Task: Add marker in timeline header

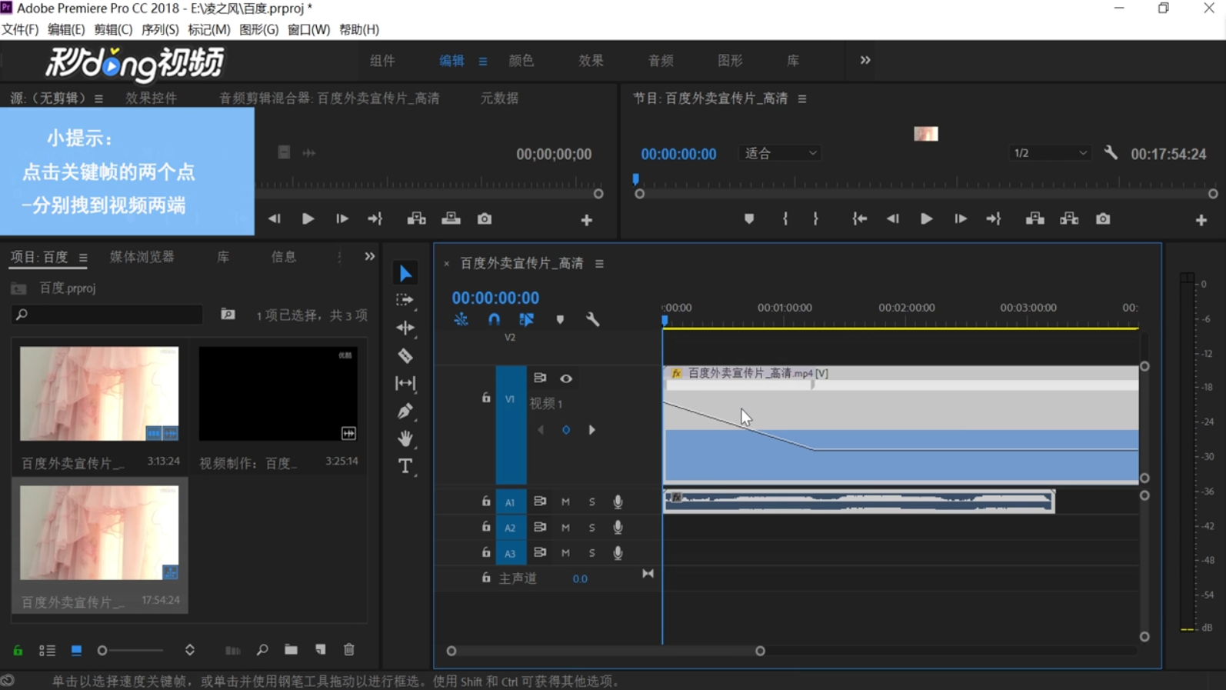Action: point(560,319)
